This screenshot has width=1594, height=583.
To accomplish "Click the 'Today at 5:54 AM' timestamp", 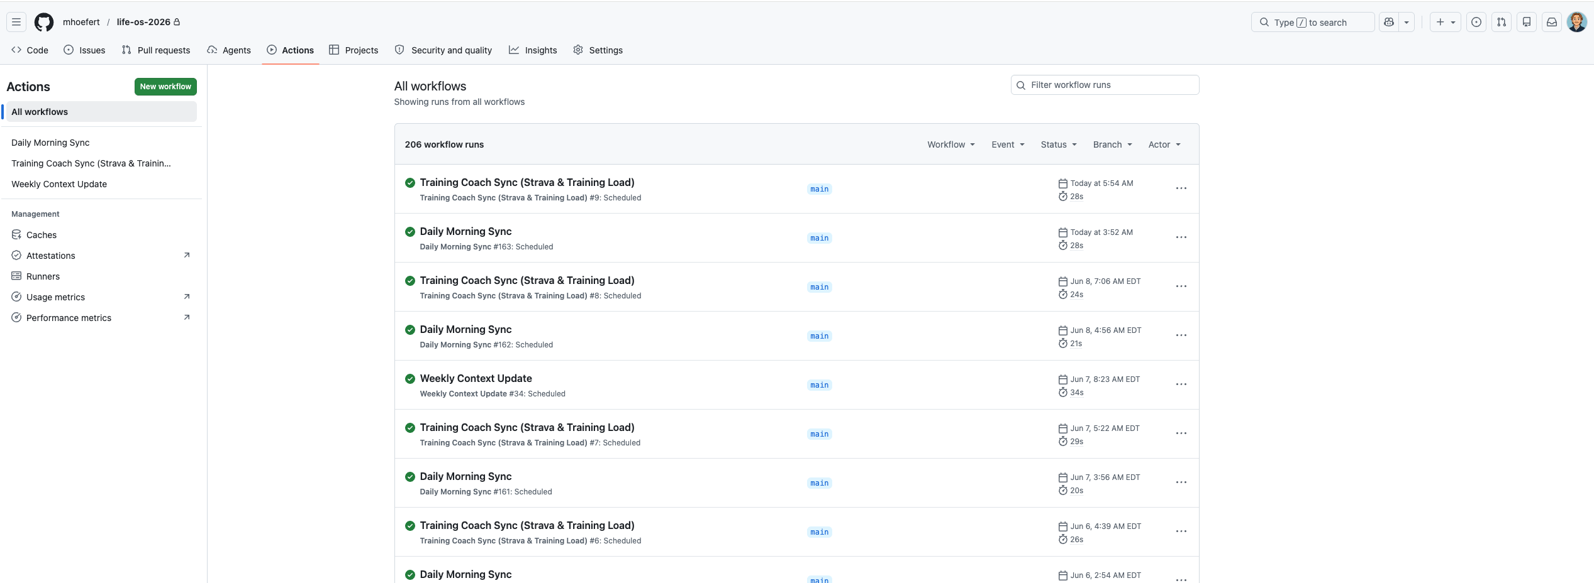I will (1101, 183).
